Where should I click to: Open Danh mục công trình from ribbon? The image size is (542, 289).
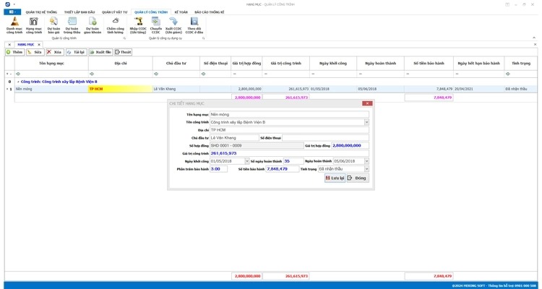point(14,25)
